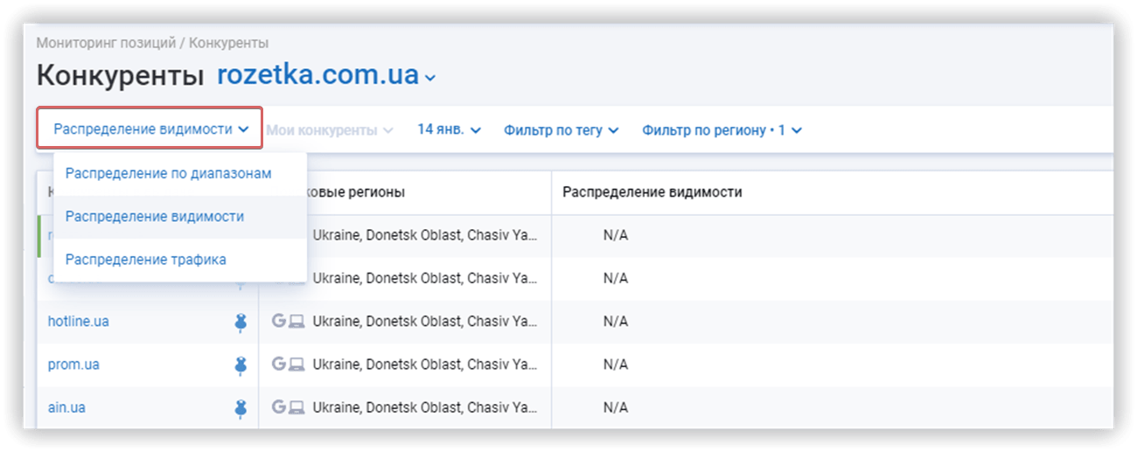This screenshot has height=452, width=1137.
Task: Click the desktop device icon in the ain.ua row
Action: click(296, 407)
